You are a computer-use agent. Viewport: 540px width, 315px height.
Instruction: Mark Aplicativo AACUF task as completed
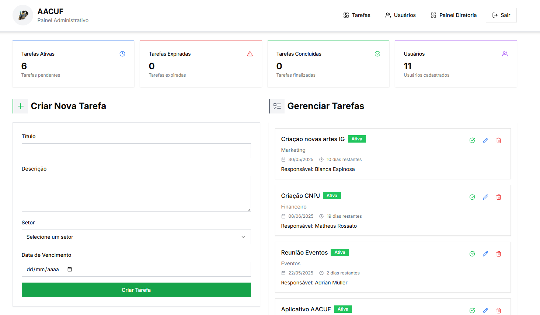(x=472, y=311)
